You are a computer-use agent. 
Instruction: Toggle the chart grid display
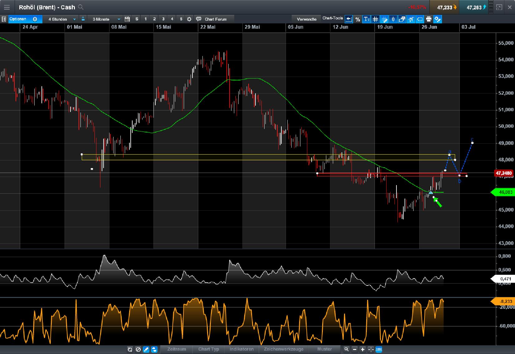point(375,19)
